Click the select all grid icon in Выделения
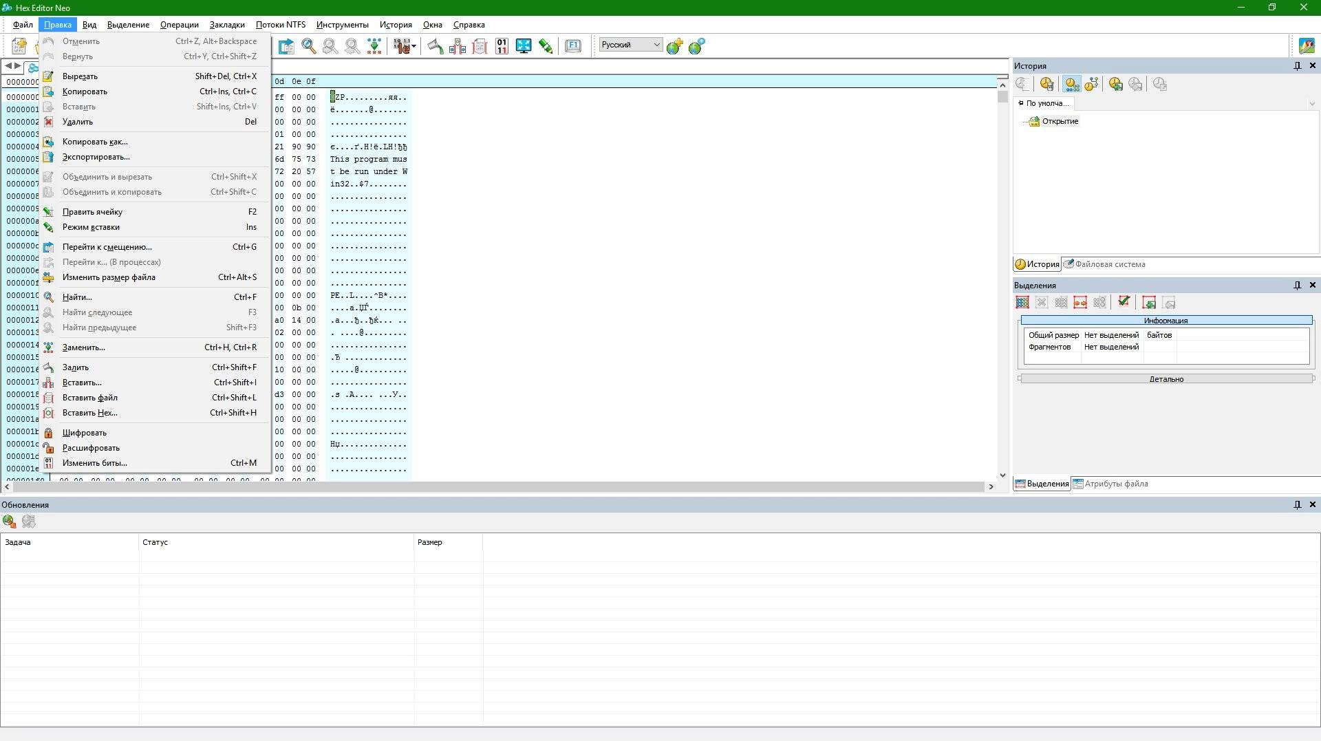This screenshot has height=741, width=1321. coord(1022,302)
